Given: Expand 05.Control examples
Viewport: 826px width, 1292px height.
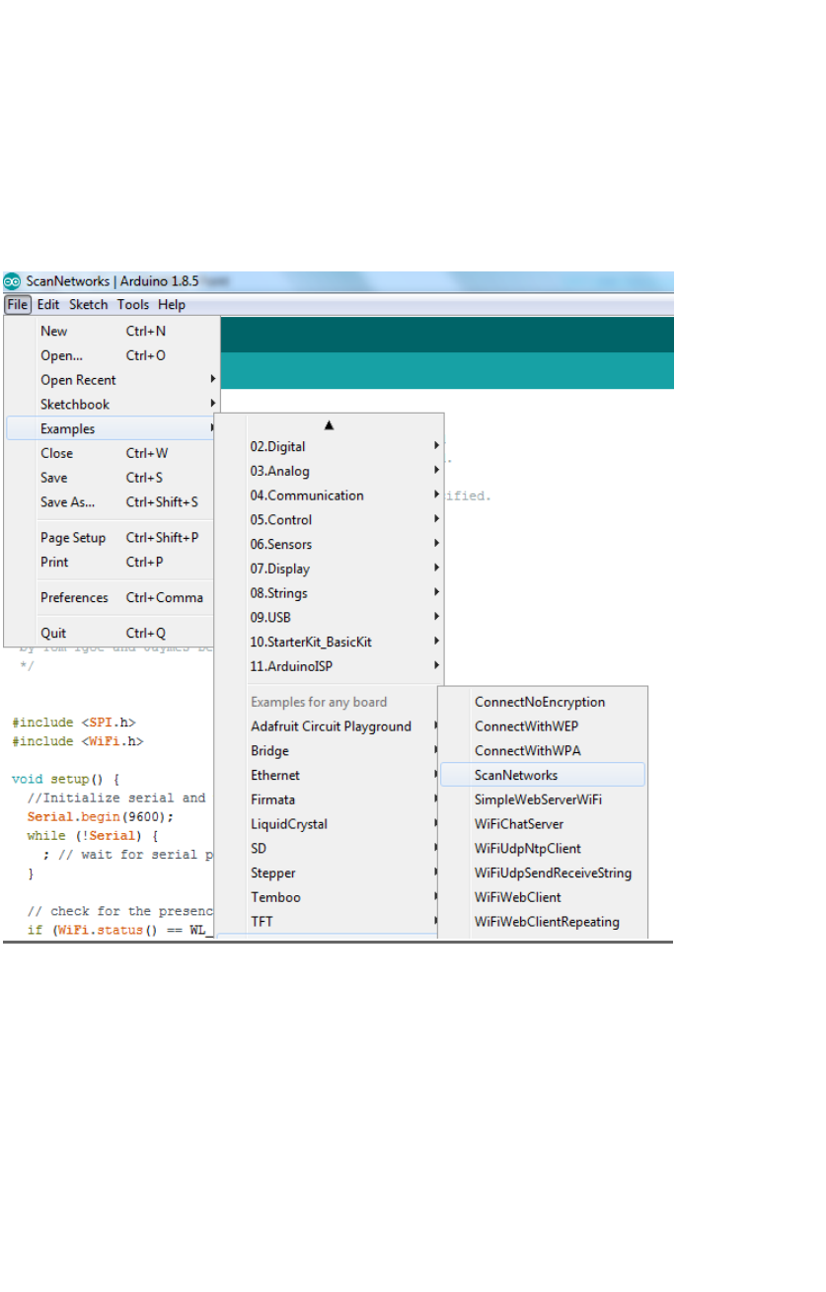Looking at the screenshot, I should (x=330, y=520).
